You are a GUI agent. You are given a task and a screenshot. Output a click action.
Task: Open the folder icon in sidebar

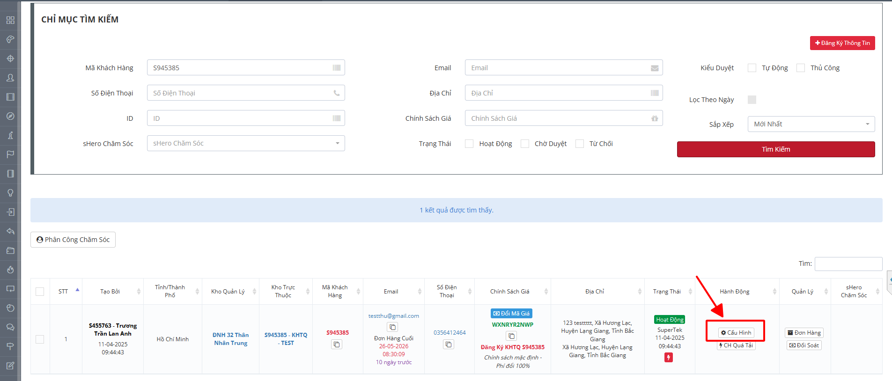coord(10,250)
